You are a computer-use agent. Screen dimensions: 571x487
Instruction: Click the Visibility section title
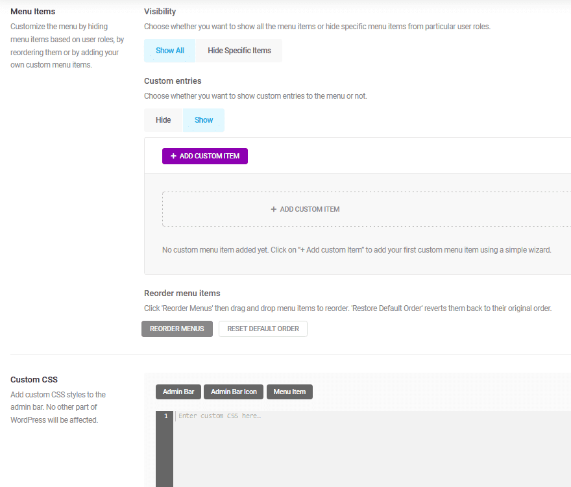pos(158,11)
